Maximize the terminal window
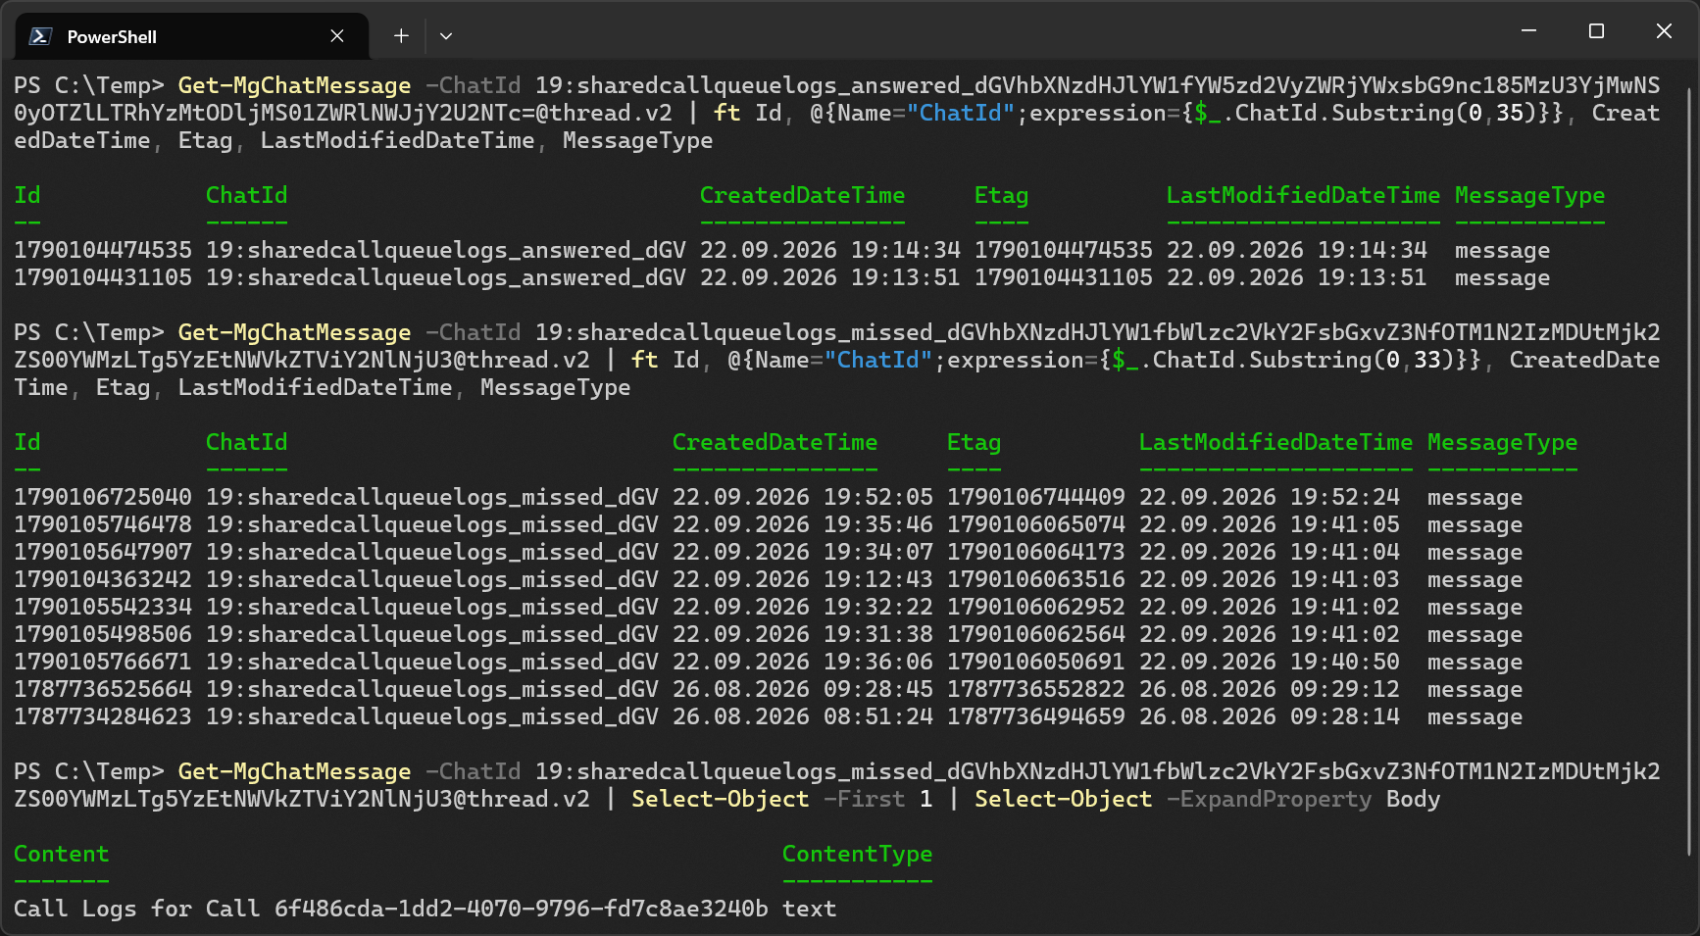Image resolution: width=1700 pixels, height=936 pixels. pyautogui.click(x=1596, y=31)
